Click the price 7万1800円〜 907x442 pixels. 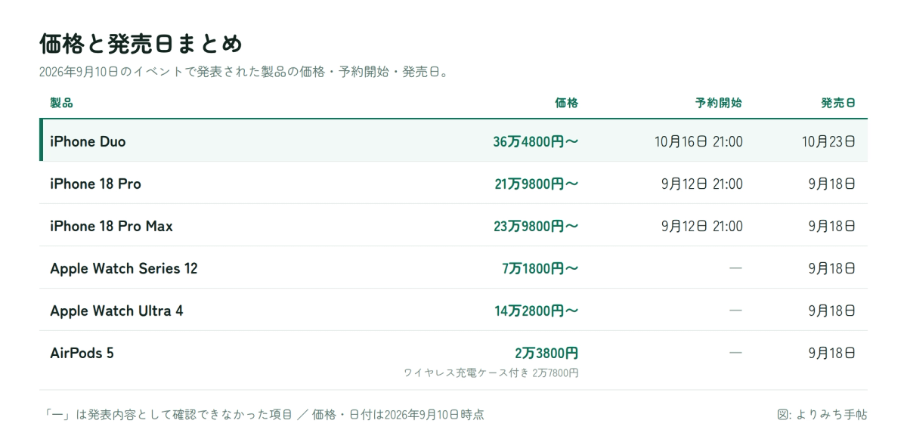pyautogui.click(x=540, y=268)
